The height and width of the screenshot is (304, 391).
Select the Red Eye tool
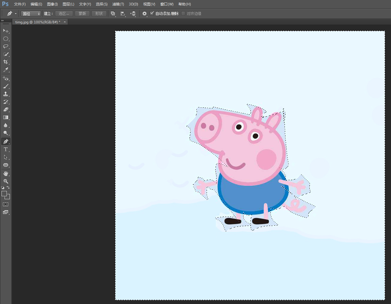[6, 78]
